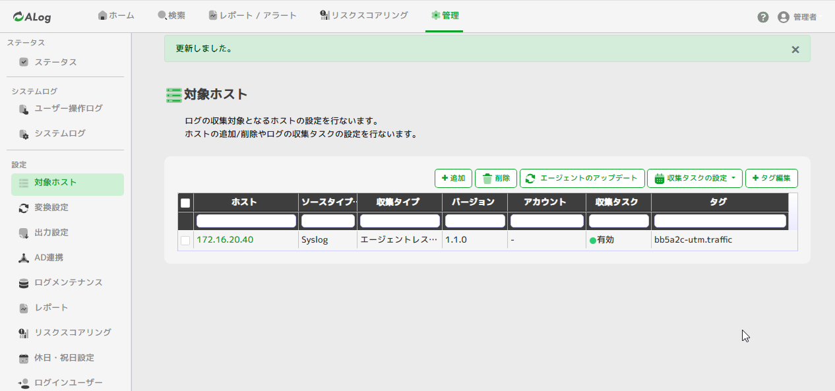Click the 管理者 user avatar icon

click(784, 17)
